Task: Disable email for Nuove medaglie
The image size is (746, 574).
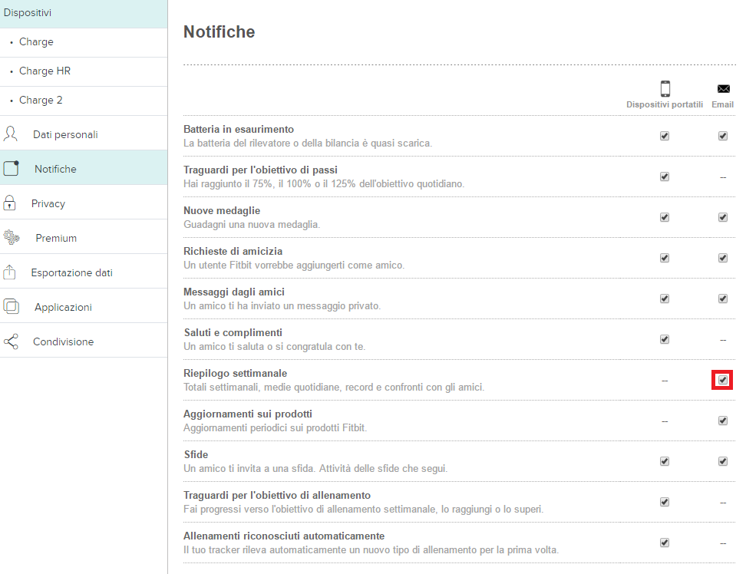Action: point(723,217)
